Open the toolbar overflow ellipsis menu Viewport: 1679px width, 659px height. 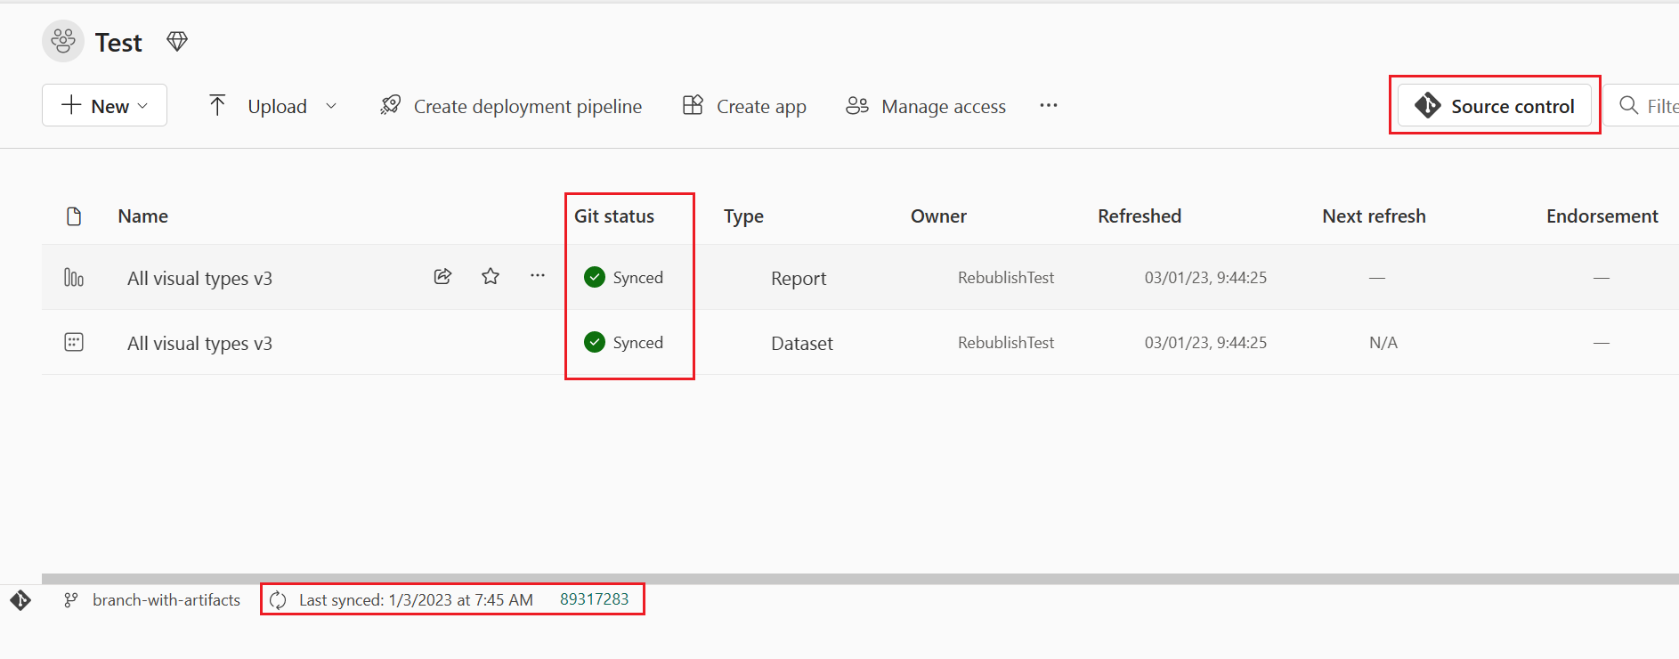tap(1049, 106)
